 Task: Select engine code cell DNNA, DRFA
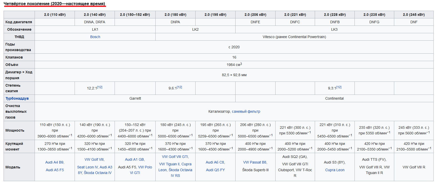[95, 22]
